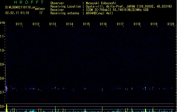Click the HROFFT title text
This screenshot has width=177, height=112.
pos(29,2)
